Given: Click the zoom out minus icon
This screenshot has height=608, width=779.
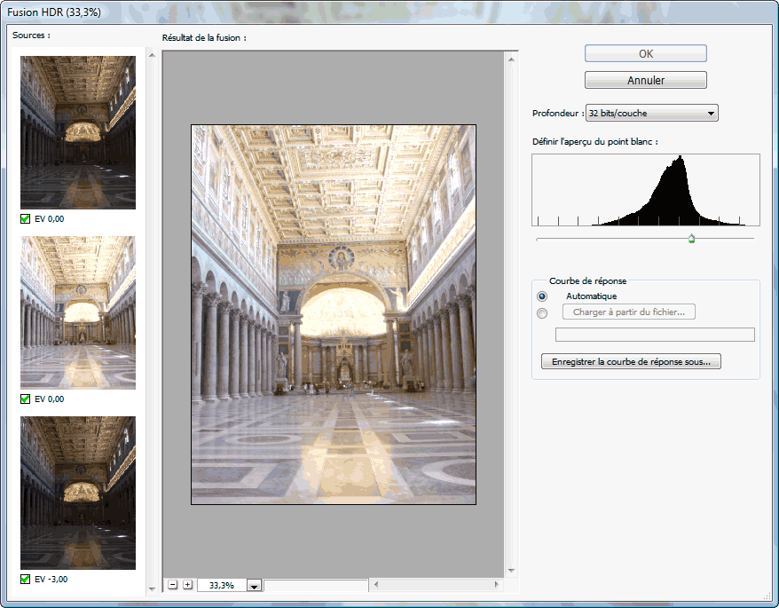Looking at the screenshot, I should click(172, 585).
